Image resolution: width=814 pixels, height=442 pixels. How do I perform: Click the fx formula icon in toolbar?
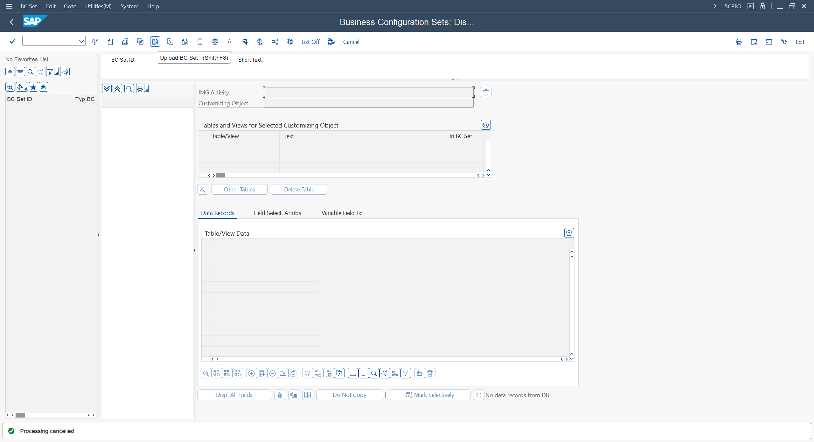(230, 42)
